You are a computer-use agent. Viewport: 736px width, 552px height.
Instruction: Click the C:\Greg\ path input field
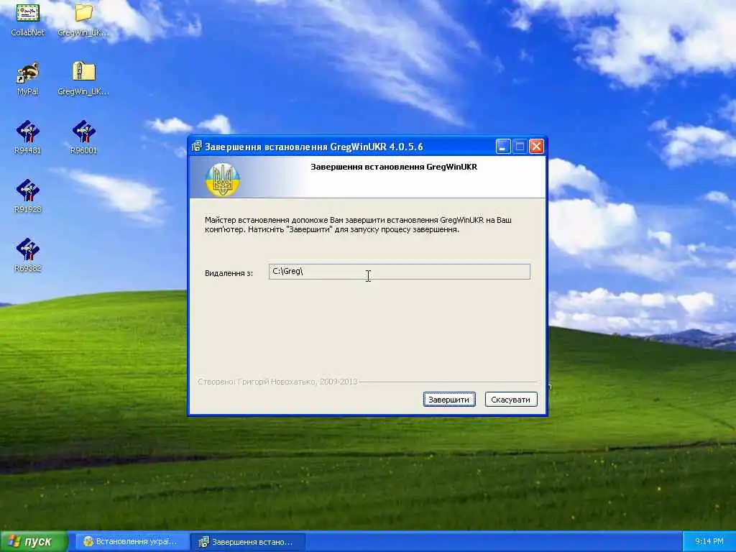[x=400, y=271]
